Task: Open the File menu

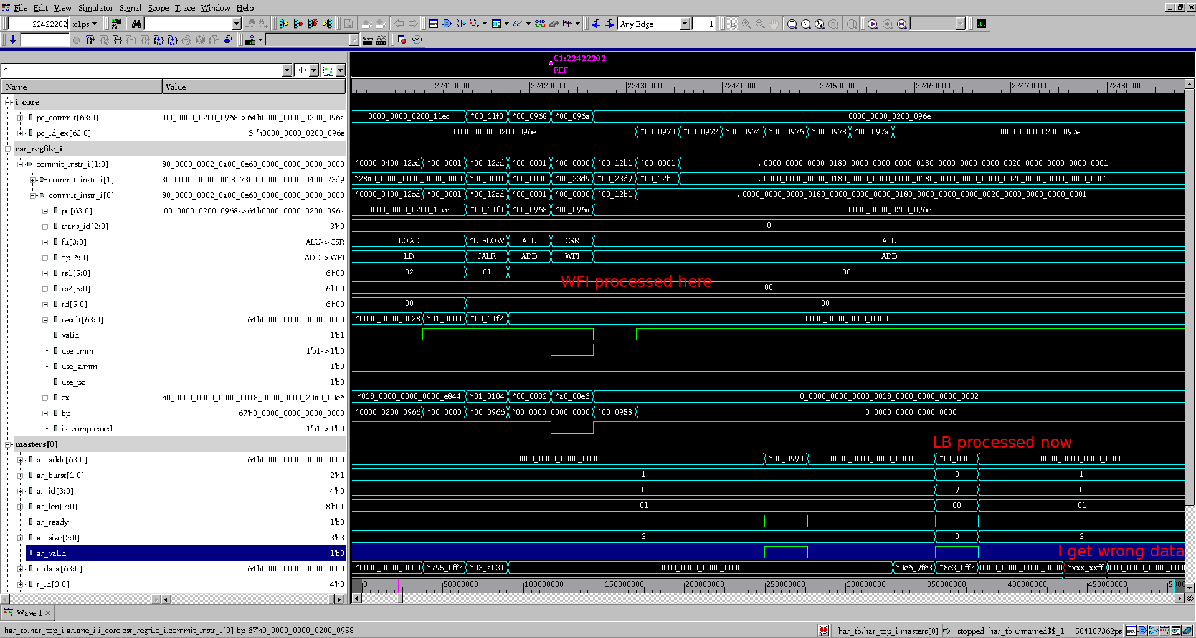Action: pos(21,7)
